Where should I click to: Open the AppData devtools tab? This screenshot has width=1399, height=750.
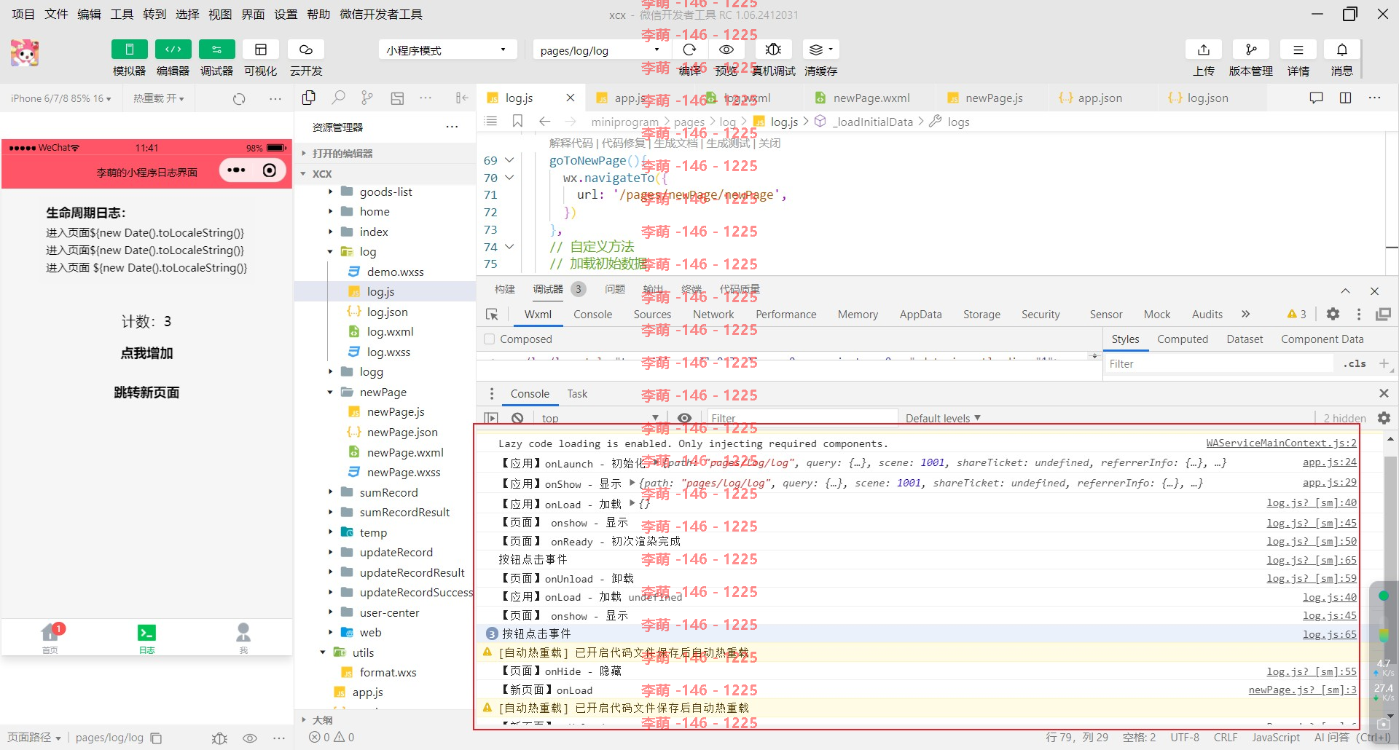(x=920, y=315)
